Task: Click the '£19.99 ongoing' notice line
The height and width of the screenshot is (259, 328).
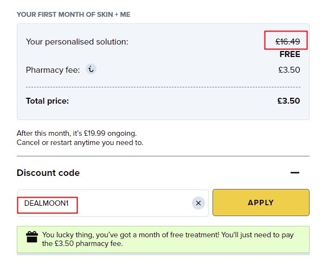Action: 76,133
